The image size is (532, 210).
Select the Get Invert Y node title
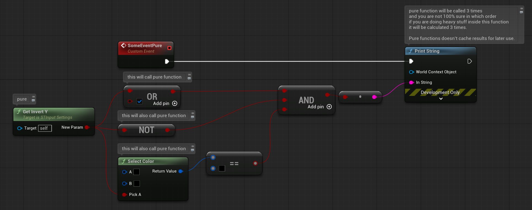click(35, 112)
